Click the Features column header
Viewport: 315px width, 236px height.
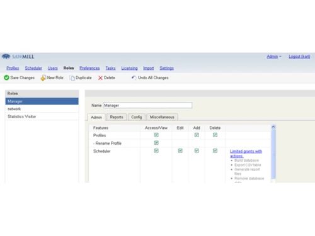tap(101, 128)
